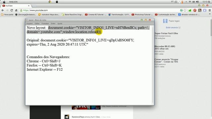Click the Chrome icon in the top menu bar

(x=50, y=2)
